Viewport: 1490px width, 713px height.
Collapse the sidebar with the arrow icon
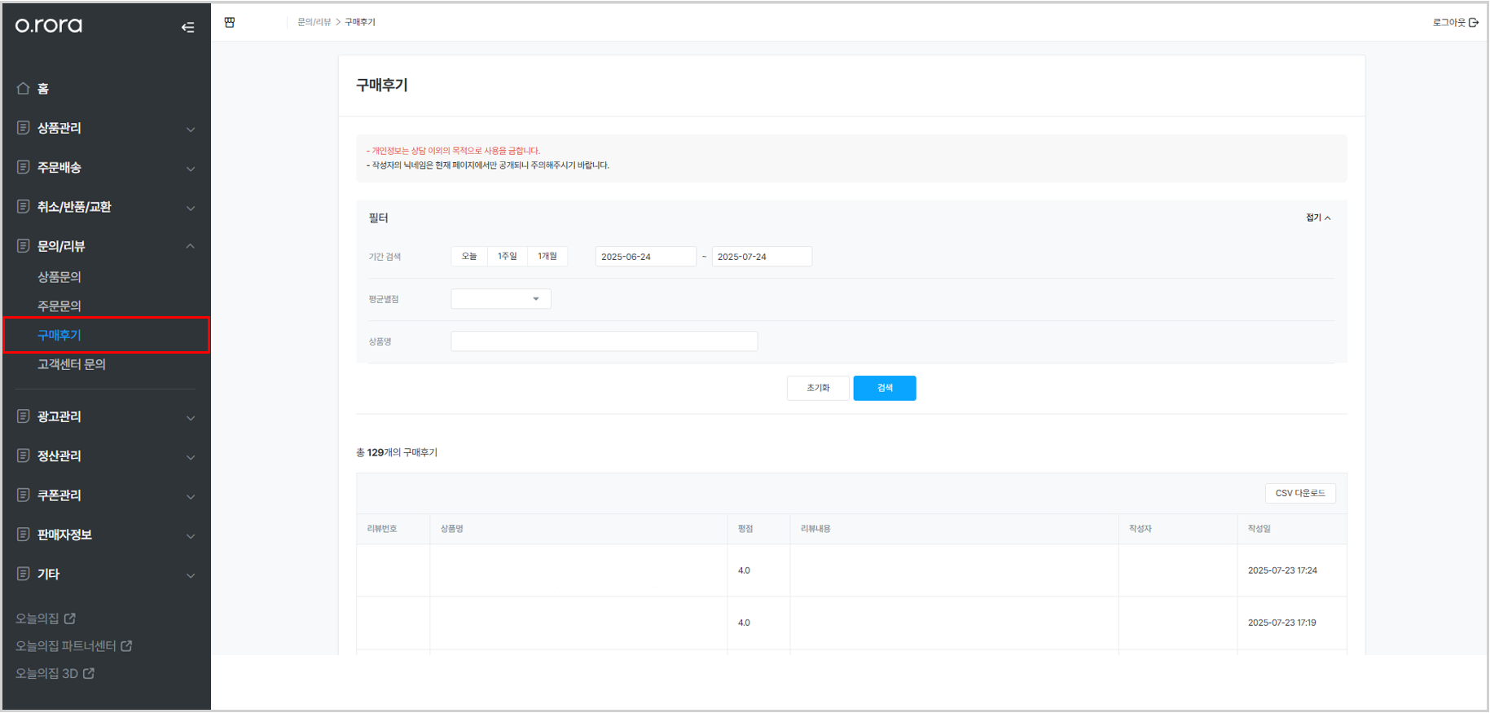pos(187,27)
